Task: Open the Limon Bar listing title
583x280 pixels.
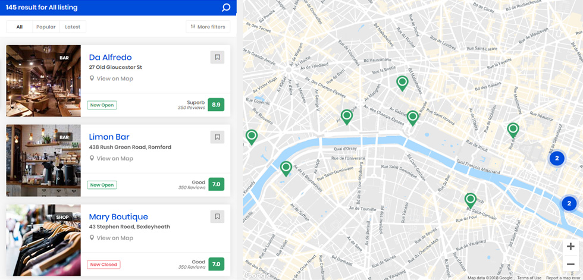Action: (109, 137)
